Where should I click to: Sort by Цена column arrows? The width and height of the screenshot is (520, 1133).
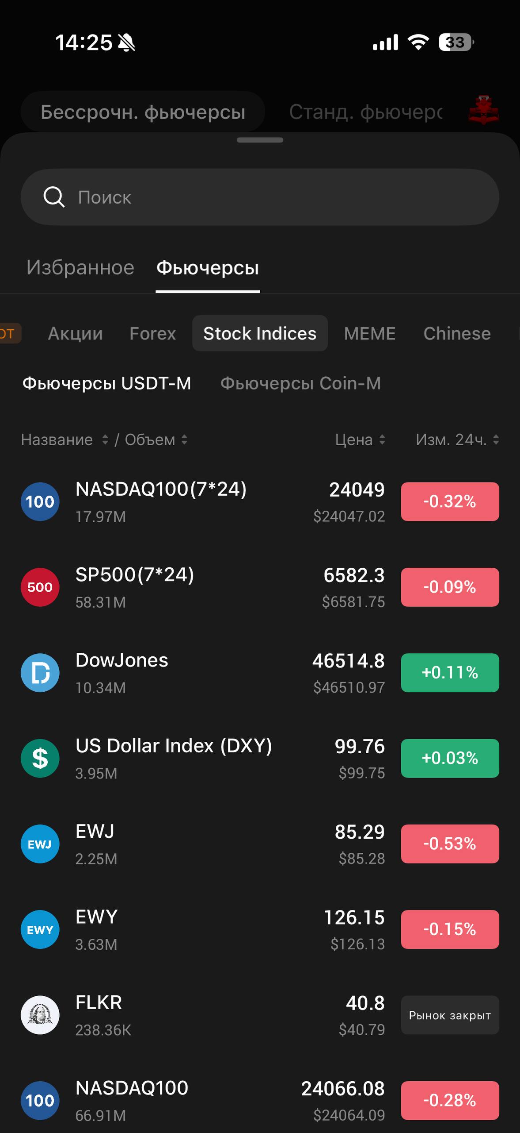382,439
